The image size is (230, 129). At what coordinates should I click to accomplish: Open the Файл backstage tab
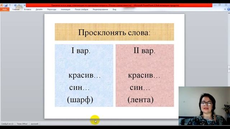click(x=5, y=9)
